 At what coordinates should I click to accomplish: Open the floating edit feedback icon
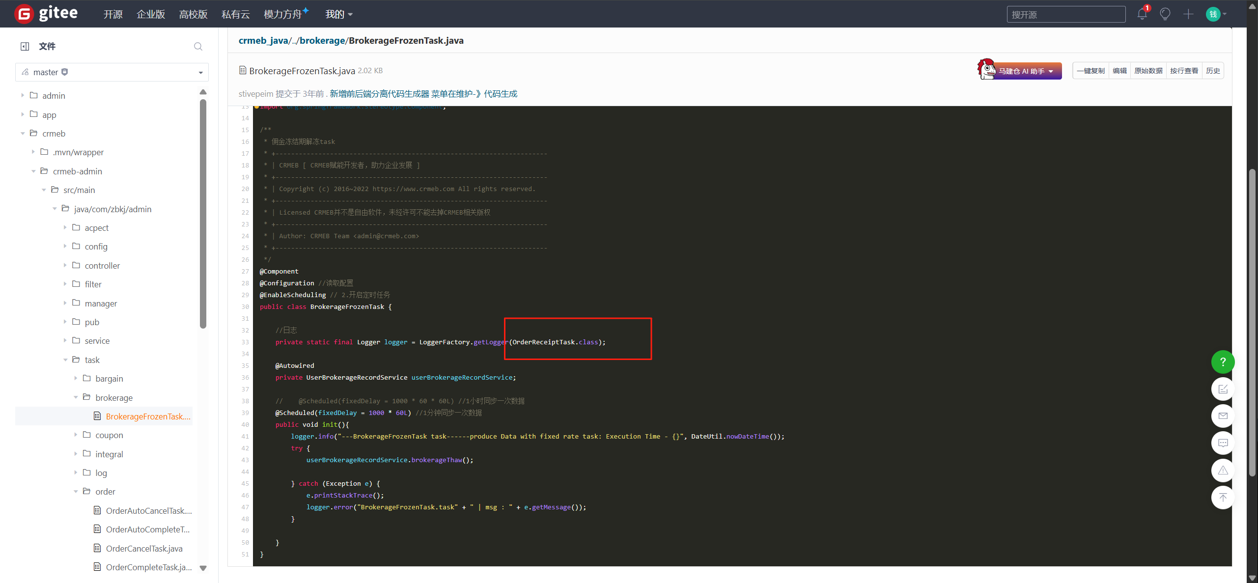click(x=1223, y=389)
